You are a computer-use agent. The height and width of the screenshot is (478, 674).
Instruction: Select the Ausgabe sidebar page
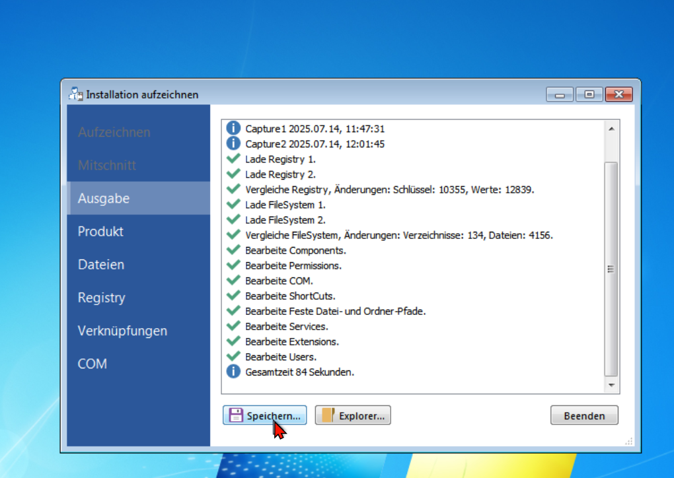[x=138, y=198]
